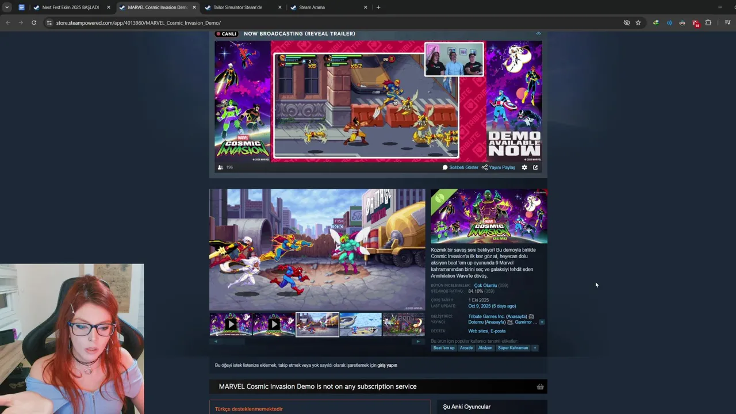Reload the page with the refresh icon
Screen dimensions: 736x414
point(34,22)
